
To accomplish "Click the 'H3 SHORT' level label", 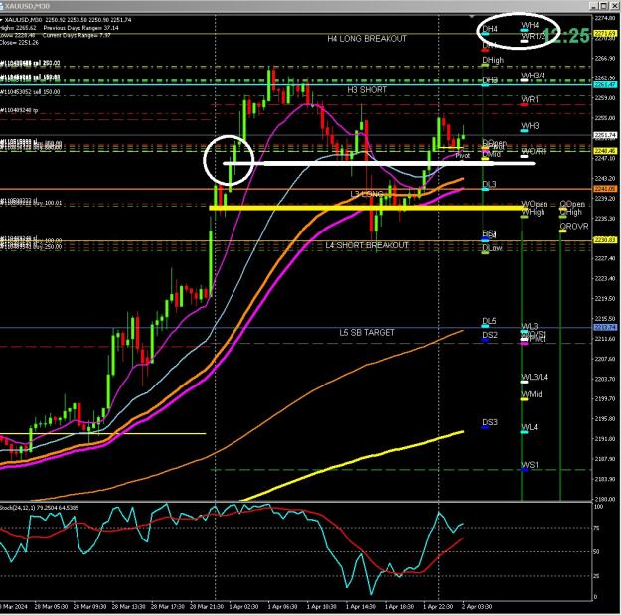I will pyautogui.click(x=367, y=90).
